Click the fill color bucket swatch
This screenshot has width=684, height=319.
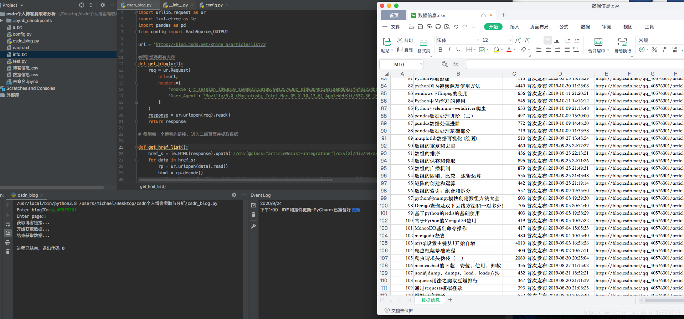496,50
